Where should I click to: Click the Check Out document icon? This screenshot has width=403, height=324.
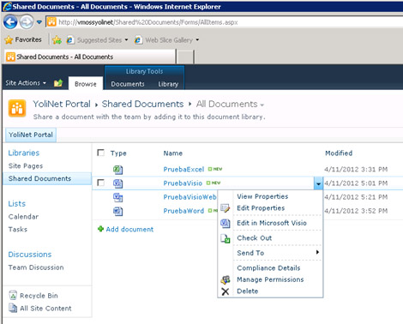(x=226, y=238)
